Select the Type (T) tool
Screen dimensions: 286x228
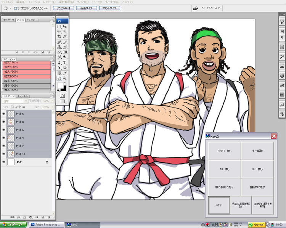(65, 62)
